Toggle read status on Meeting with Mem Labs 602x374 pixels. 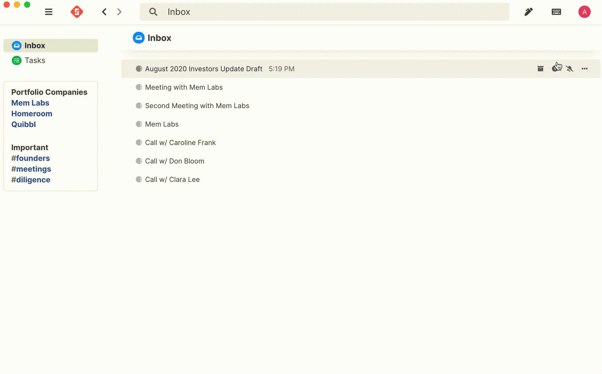point(139,87)
